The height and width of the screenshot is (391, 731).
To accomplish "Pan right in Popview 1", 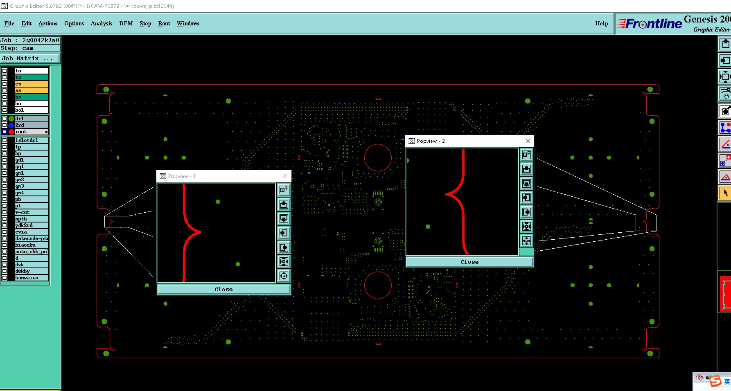I will (x=284, y=247).
